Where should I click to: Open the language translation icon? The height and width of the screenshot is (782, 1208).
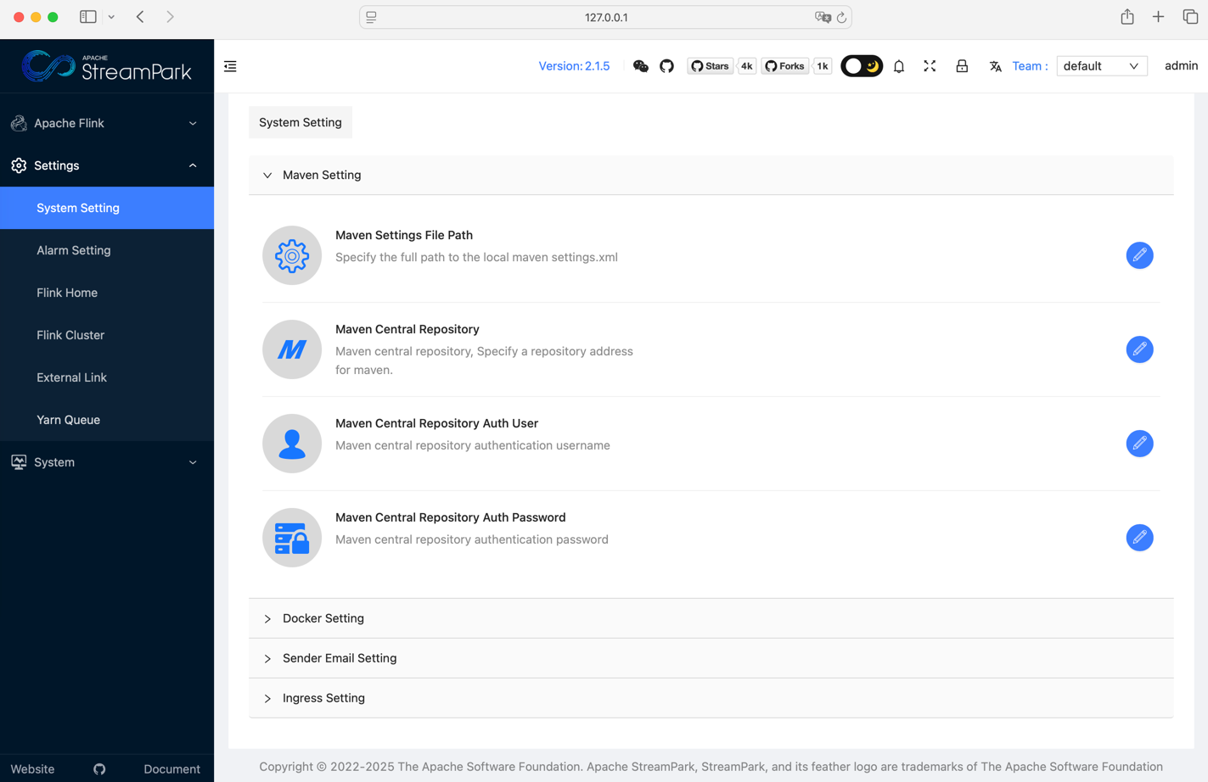pyautogui.click(x=995, y=66)
